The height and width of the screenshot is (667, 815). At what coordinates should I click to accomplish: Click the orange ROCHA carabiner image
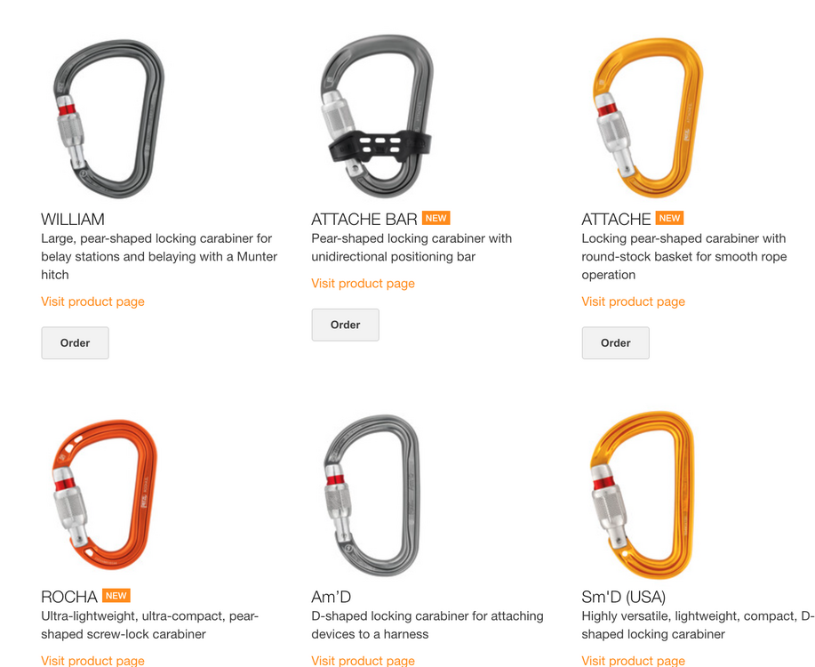point(105,494)
